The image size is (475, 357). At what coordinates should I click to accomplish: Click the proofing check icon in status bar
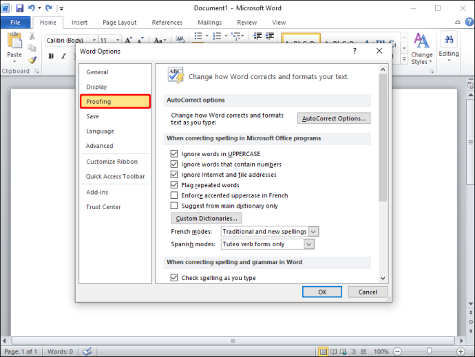(87, 351)
